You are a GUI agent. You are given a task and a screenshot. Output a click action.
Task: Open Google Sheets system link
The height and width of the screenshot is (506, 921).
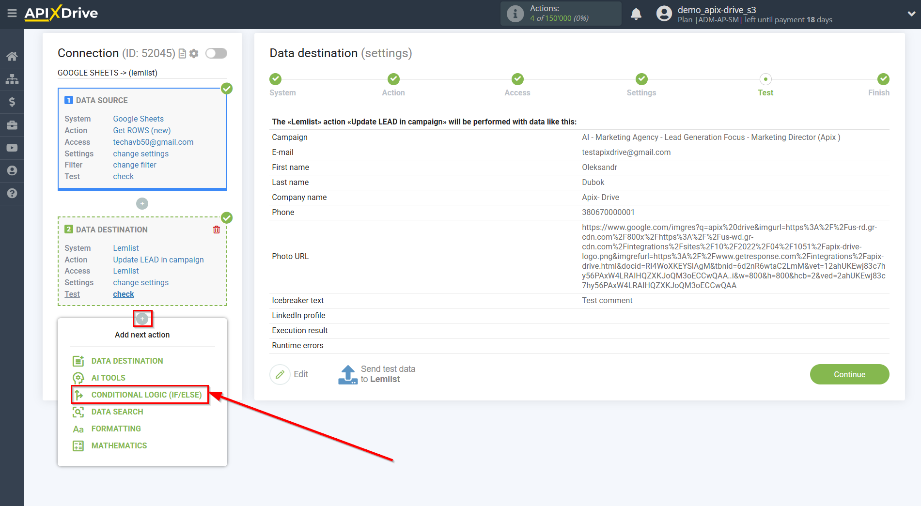tap(138, 119)
